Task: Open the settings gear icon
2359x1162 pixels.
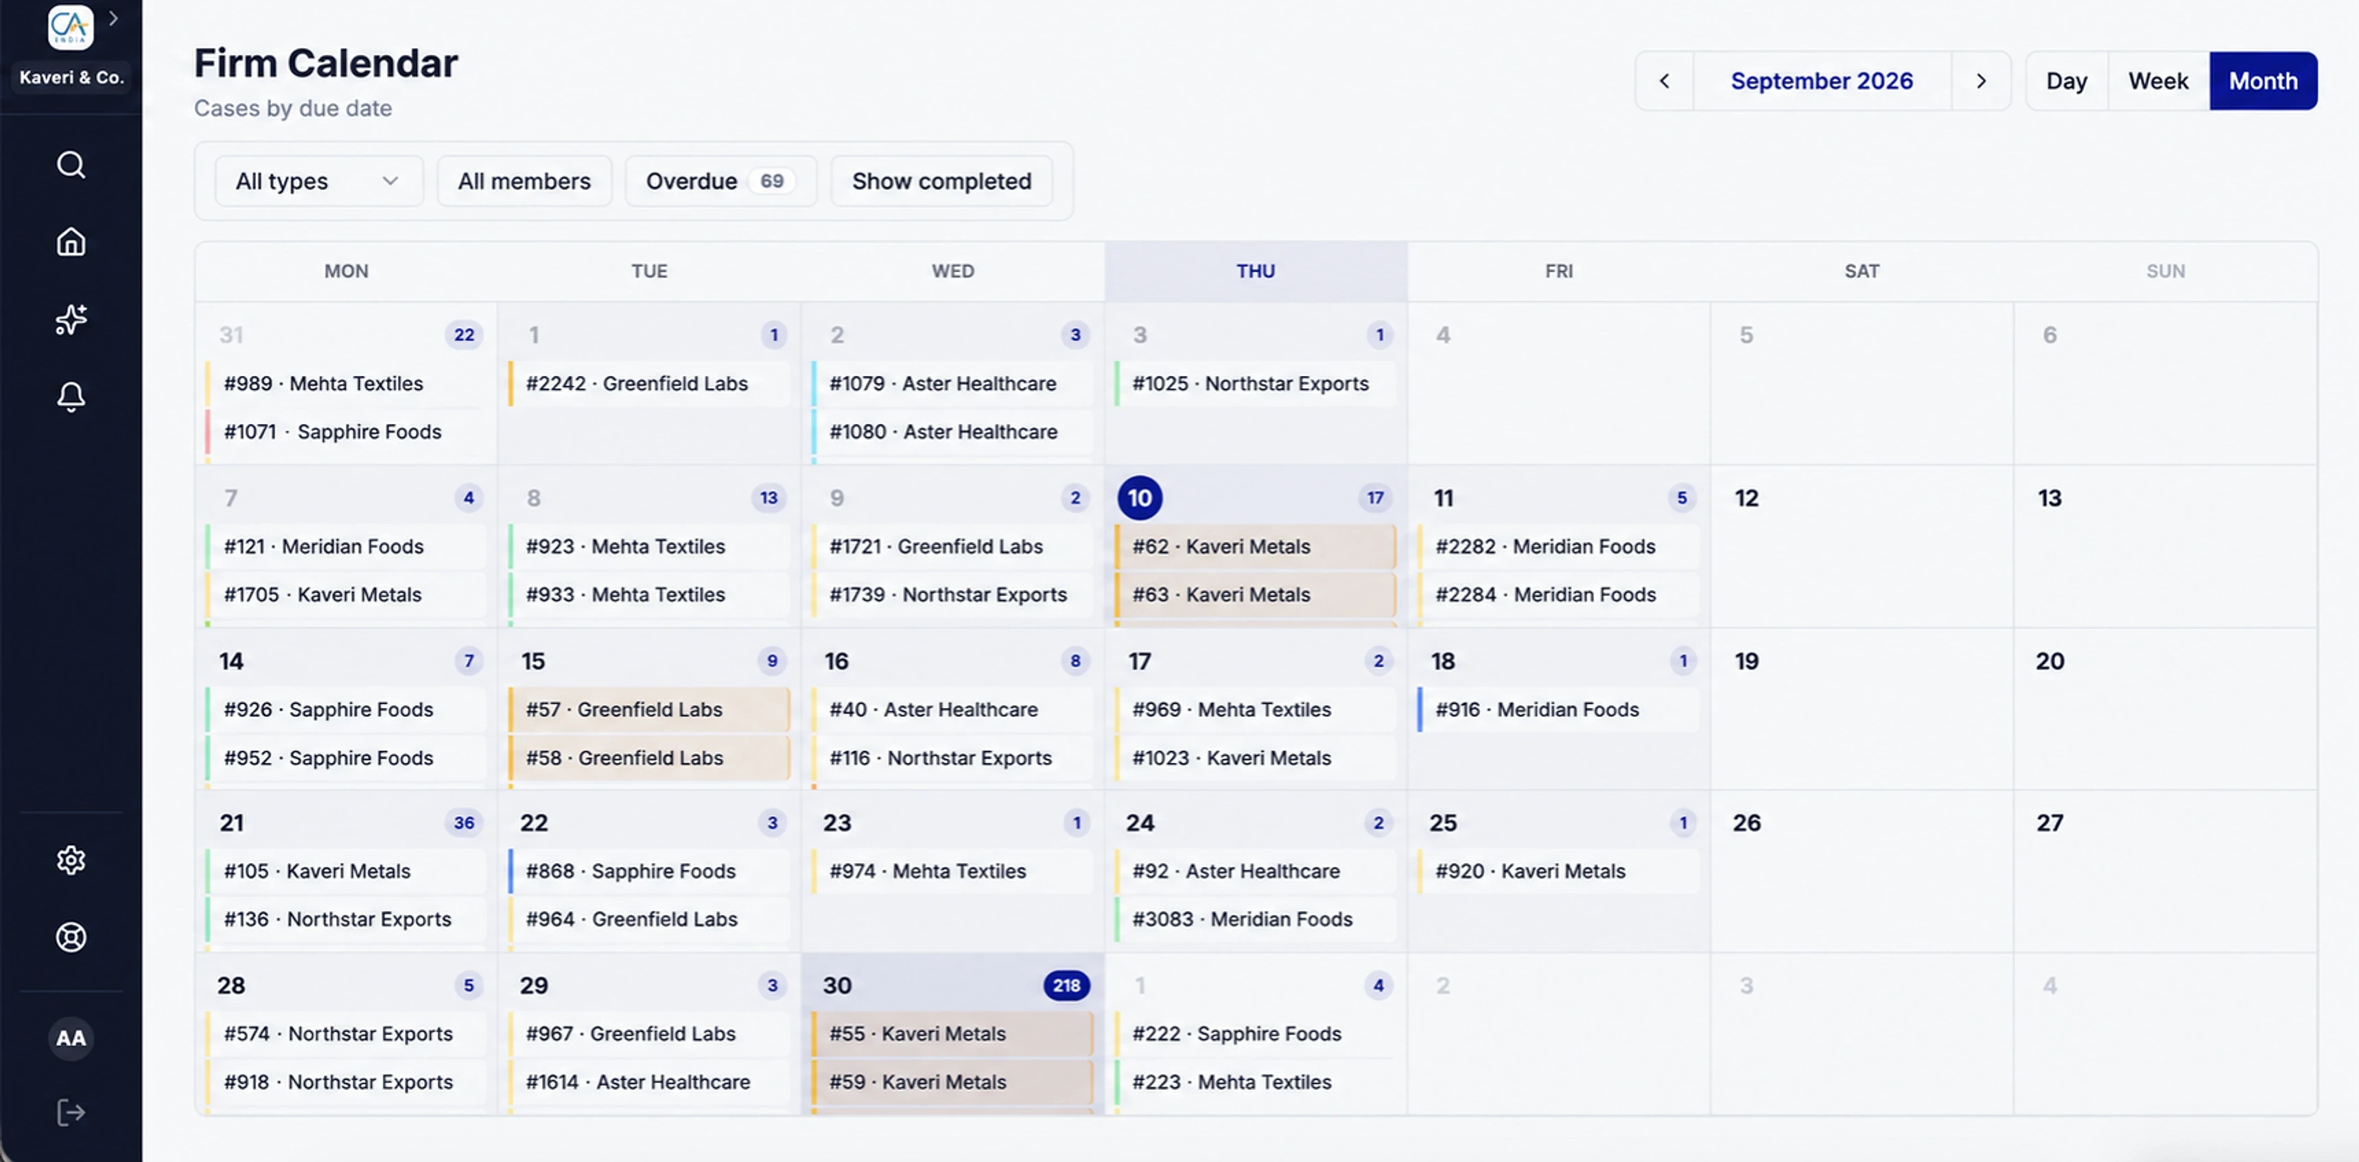Action: pyautogui.click(x=71, y=859)
